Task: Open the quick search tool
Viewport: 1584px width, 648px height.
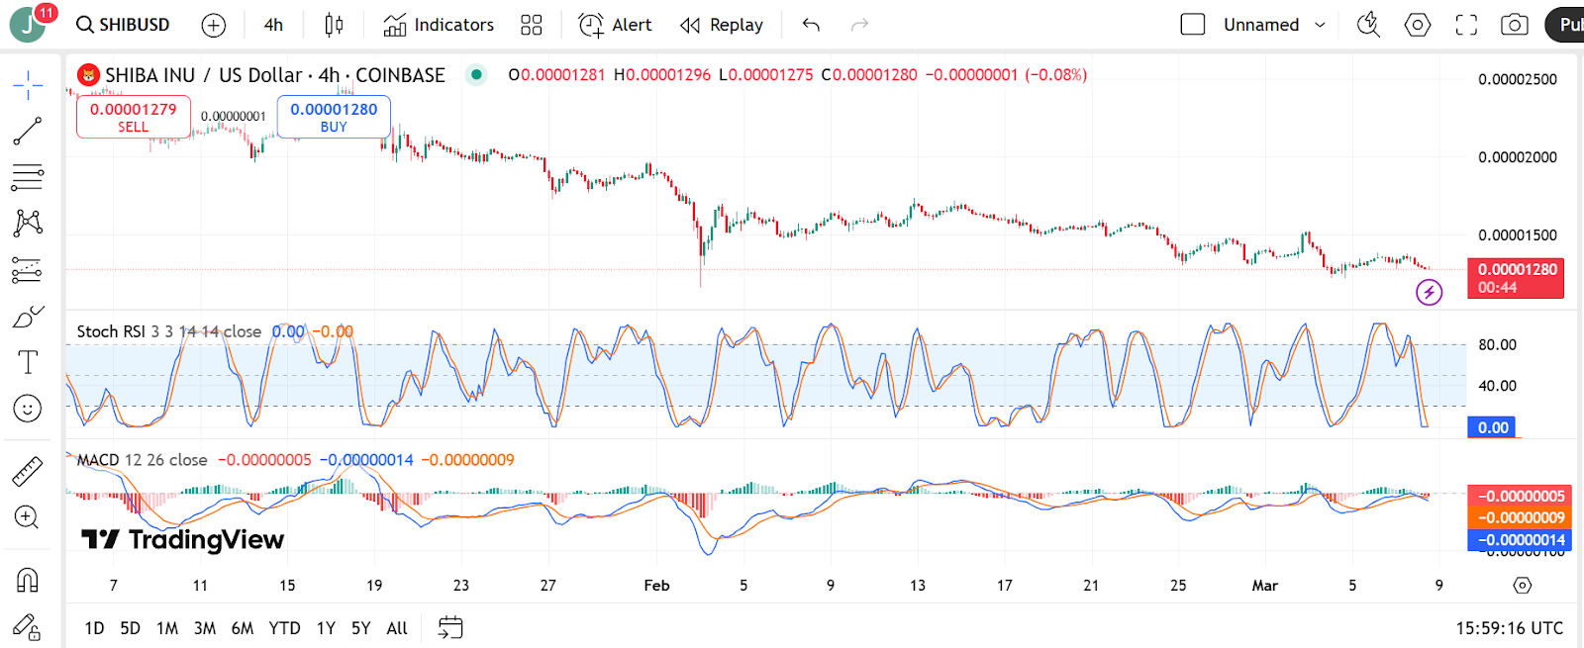Action: (1368, 25)
